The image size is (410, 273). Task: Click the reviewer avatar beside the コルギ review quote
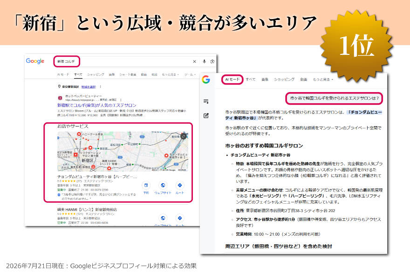coord(59,195)
